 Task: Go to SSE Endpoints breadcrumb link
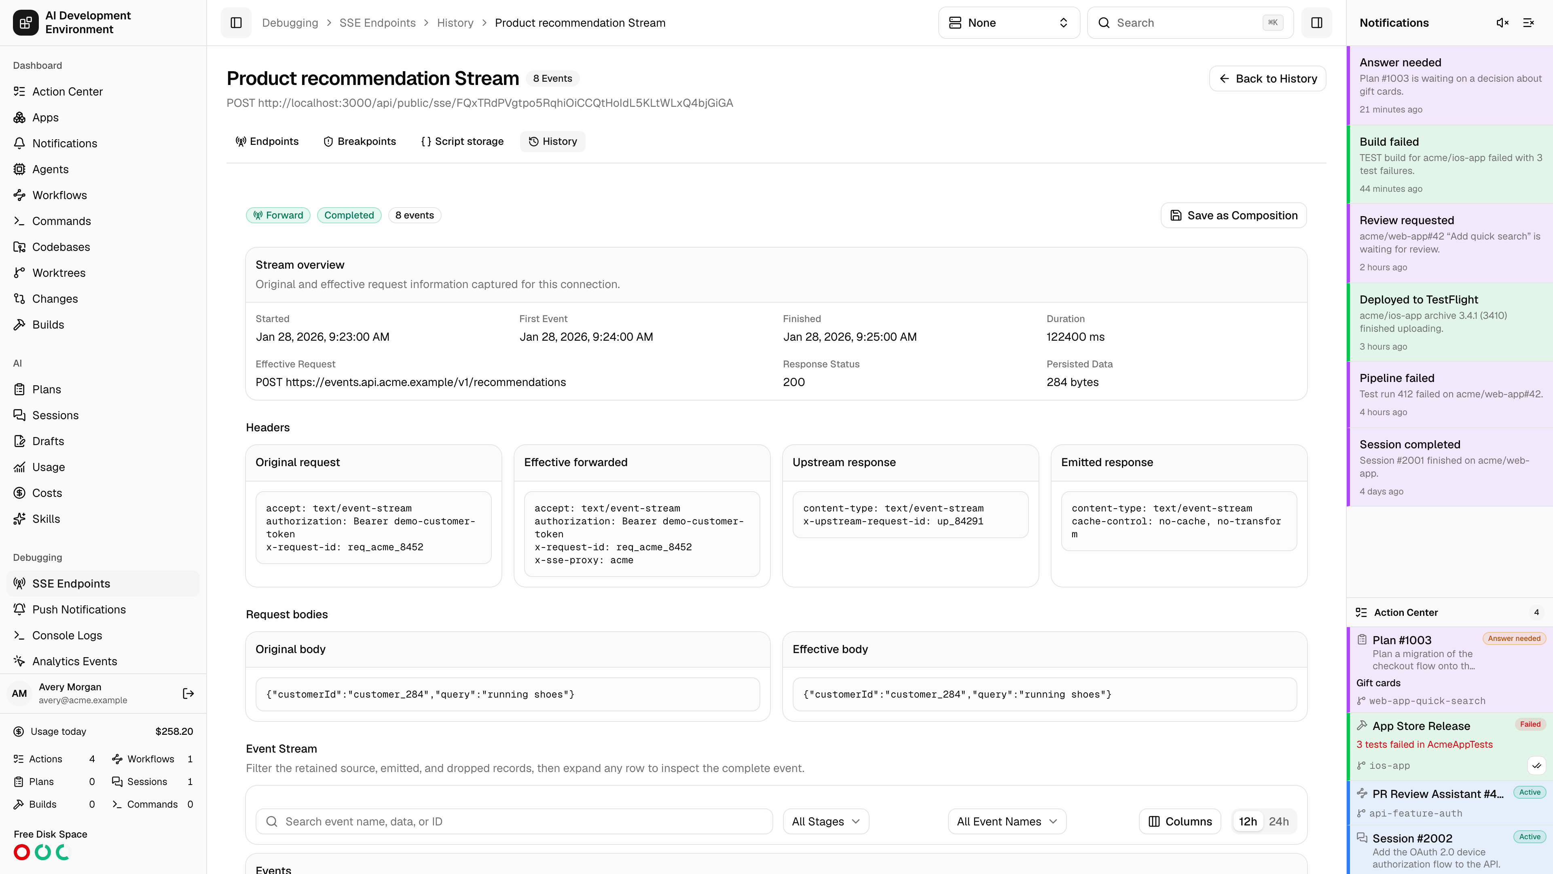377,23
